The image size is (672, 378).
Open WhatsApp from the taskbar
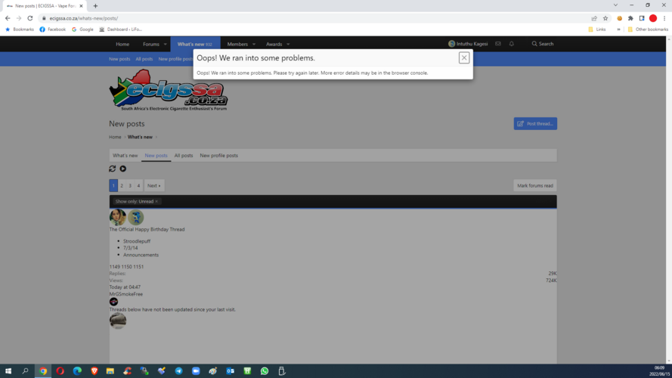pyautogui.click(x=265, y=371)
